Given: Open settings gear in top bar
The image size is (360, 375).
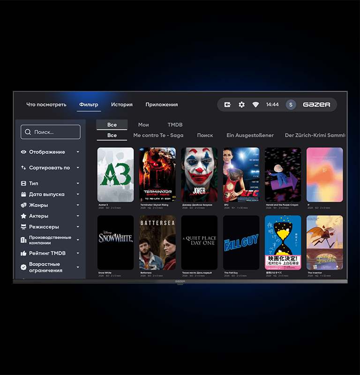Looking at the screenshot, I should click(241, 105).
